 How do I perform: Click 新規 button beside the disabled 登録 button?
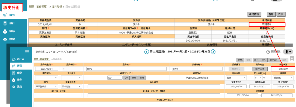pyautogui.click(x=240, y=60)
